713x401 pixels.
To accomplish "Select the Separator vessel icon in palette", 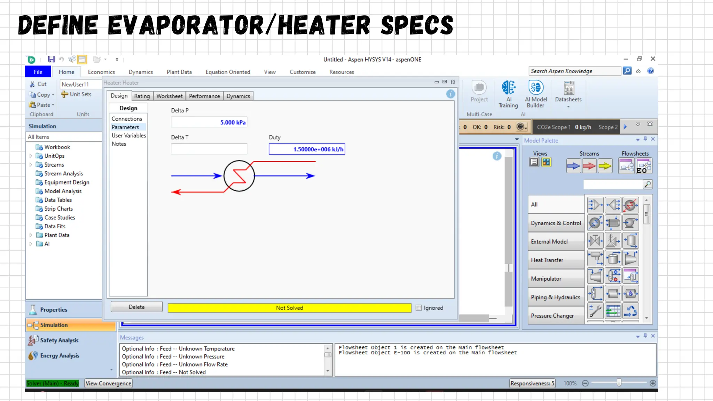I will pyautogui.click(x=630, y=241).
